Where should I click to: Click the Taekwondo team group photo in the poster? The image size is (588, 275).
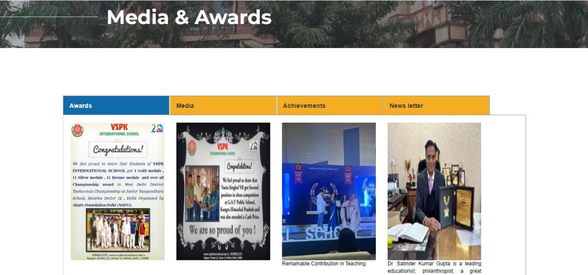(x=118, y=229)
